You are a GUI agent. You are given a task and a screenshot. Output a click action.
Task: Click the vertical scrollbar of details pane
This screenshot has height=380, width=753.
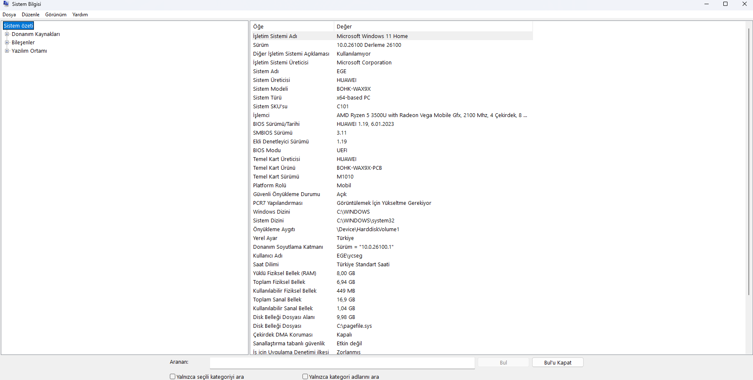click(749, 161)
